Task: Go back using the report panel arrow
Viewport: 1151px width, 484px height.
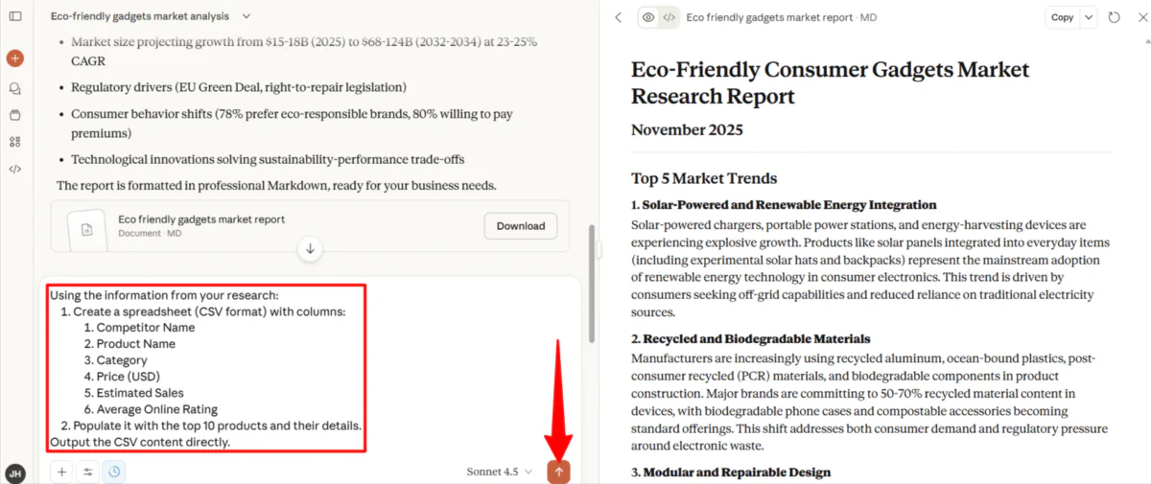Action: coord(619,17)
